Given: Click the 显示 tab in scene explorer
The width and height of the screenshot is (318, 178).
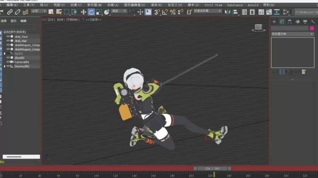Looking at the screenshot, I should pos(13,21).
